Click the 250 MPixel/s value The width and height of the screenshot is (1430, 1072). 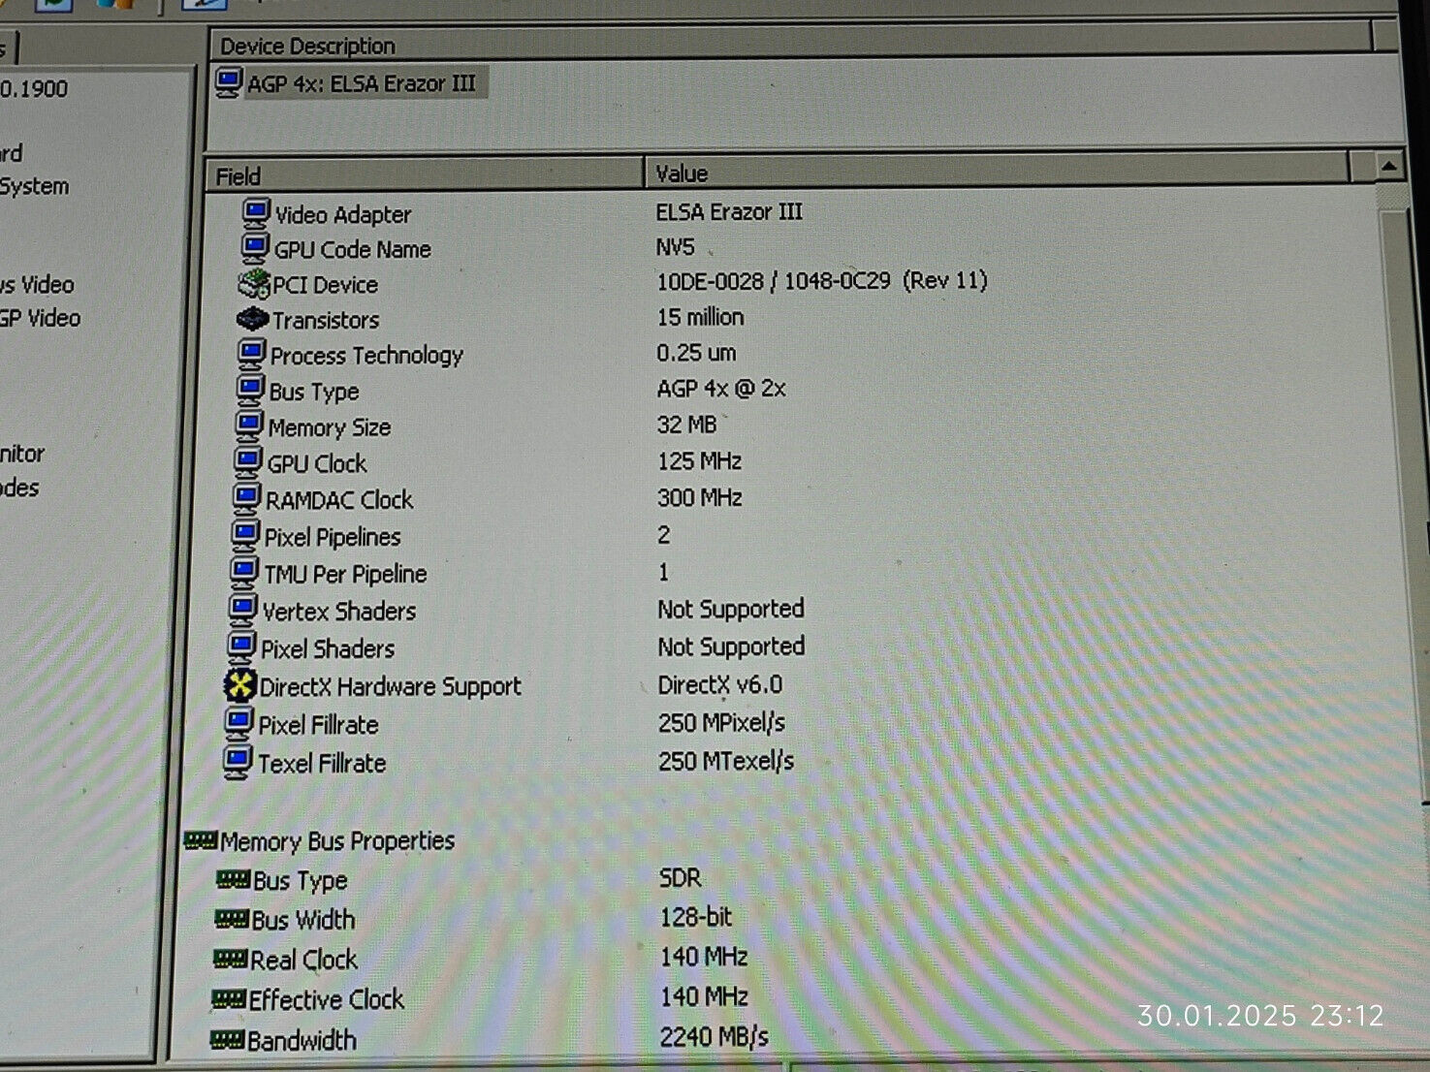pos(721,723)
